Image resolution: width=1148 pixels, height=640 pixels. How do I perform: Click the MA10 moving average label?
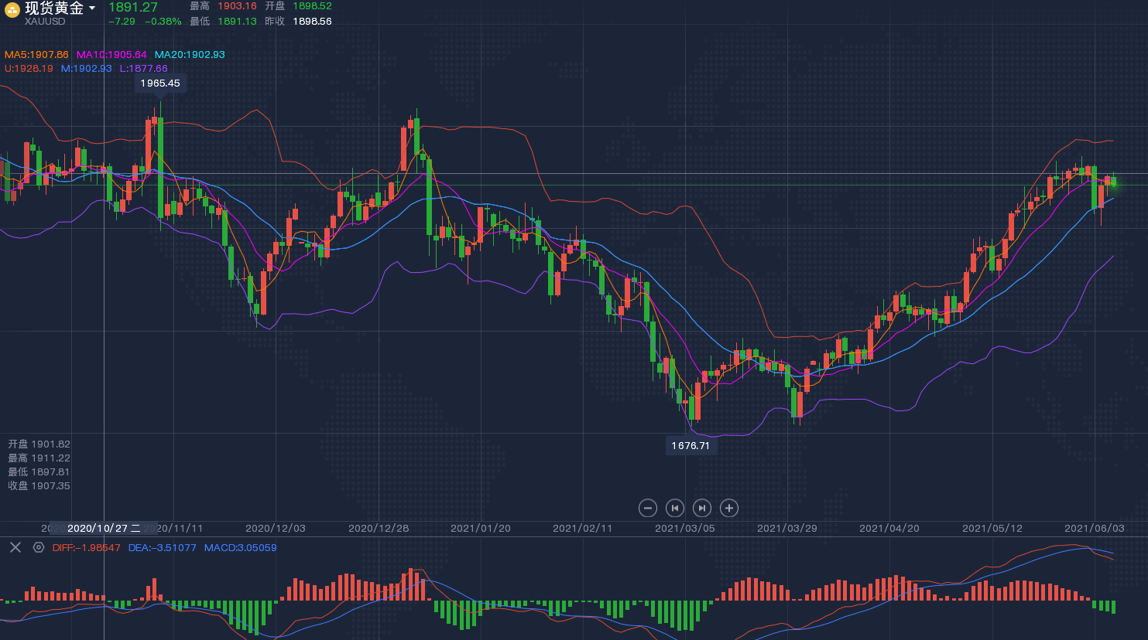111,55
